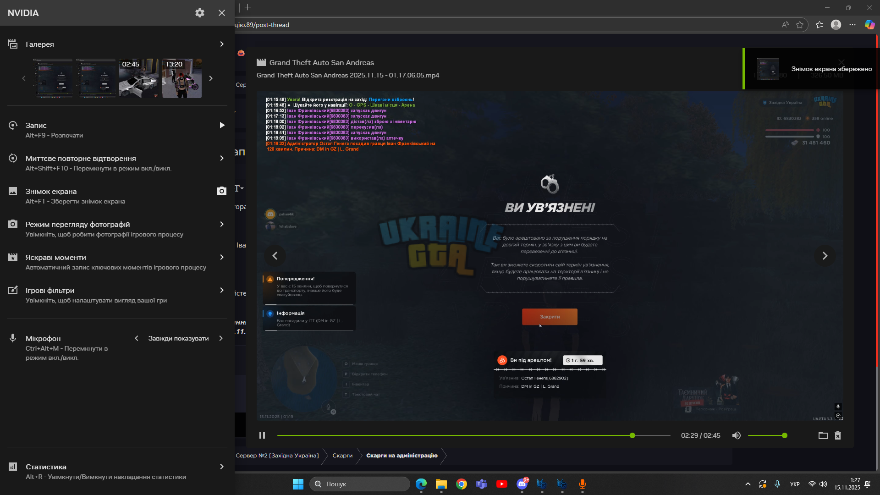Show previous gallery thumbnails

tap(24, 78)
